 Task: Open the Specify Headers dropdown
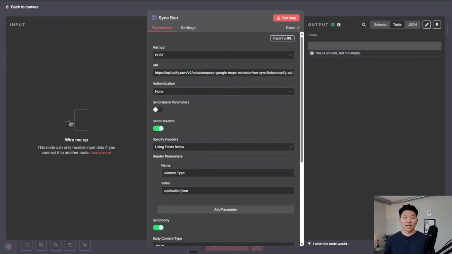(223, 147)
